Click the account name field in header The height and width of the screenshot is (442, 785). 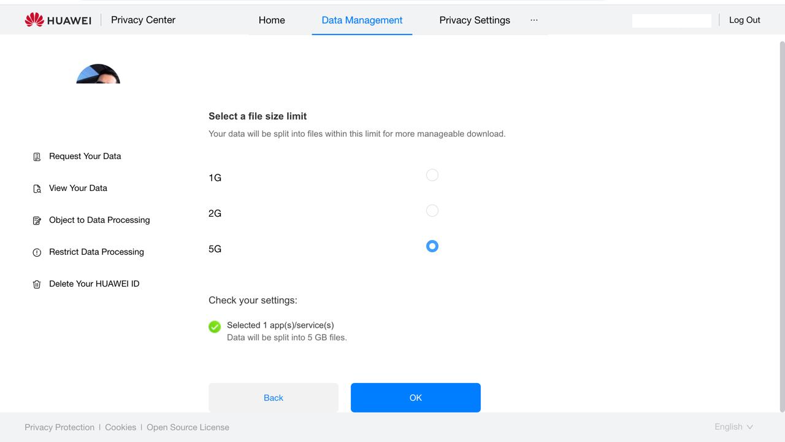coord(672,20)
